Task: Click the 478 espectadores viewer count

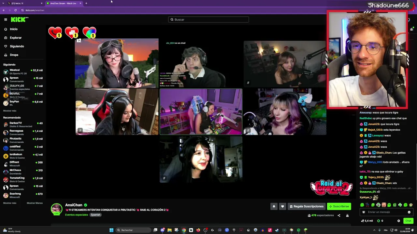Action: [321, 215]
